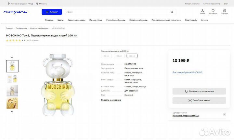234x140 pixels.
Task: Select the box and bottle thumbnail
Action: pyautogui.click(x=12, y=79)
